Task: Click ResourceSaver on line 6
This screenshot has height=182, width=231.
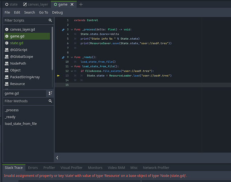Action: coord(101,43)
